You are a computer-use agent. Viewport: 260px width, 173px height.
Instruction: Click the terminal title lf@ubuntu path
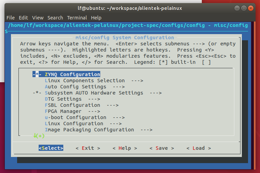[130, 8]
